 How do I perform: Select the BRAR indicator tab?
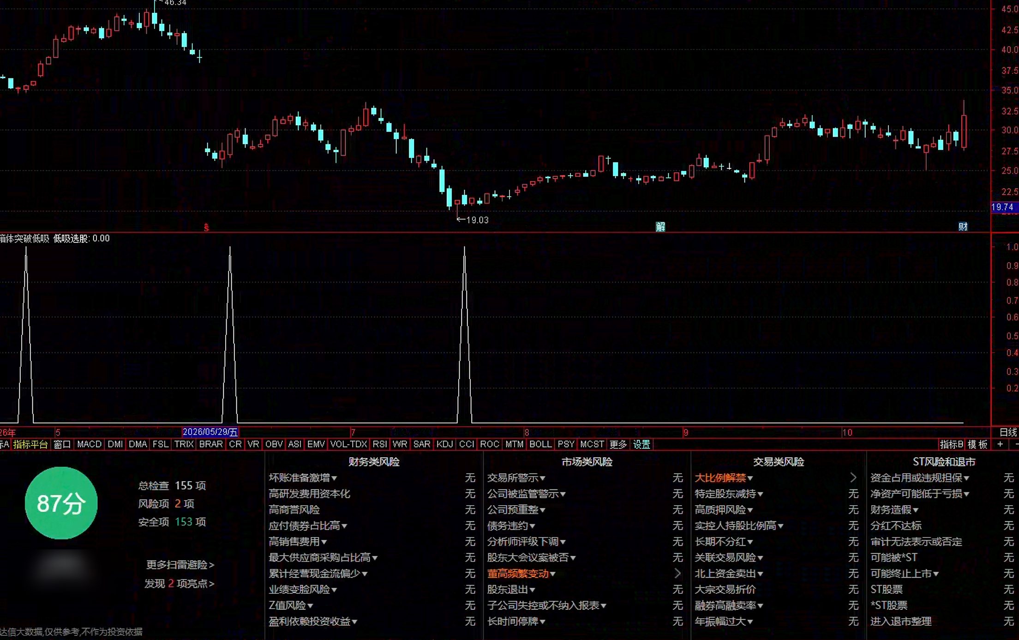point(211,444)
